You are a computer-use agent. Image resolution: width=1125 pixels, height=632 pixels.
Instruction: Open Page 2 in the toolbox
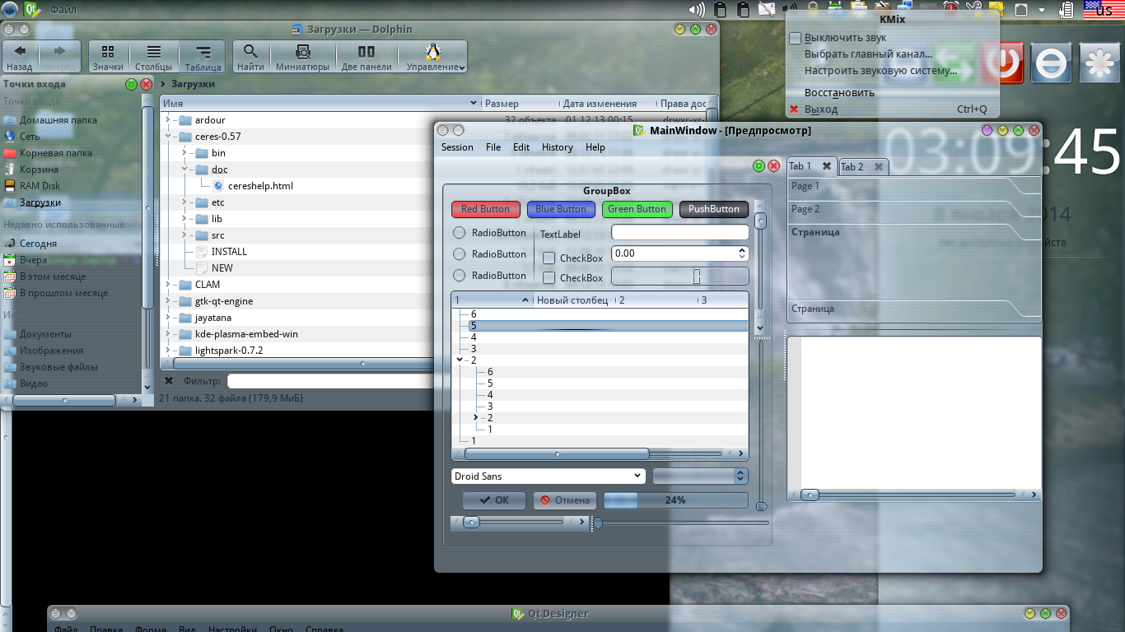[x=902, y=210]
